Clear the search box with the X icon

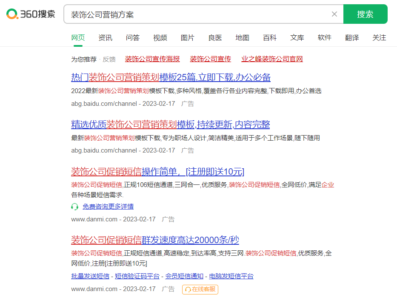coord(334,14)
